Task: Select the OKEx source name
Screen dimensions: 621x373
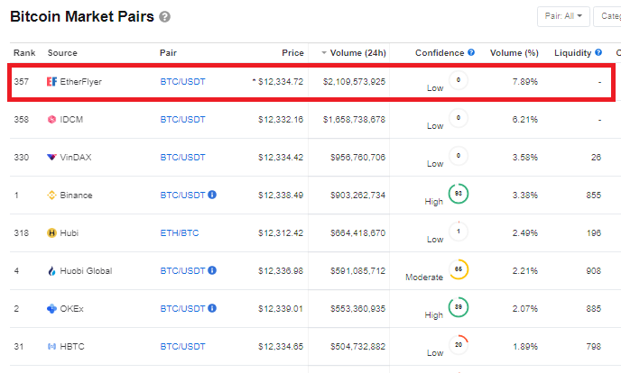Action: 71,309
